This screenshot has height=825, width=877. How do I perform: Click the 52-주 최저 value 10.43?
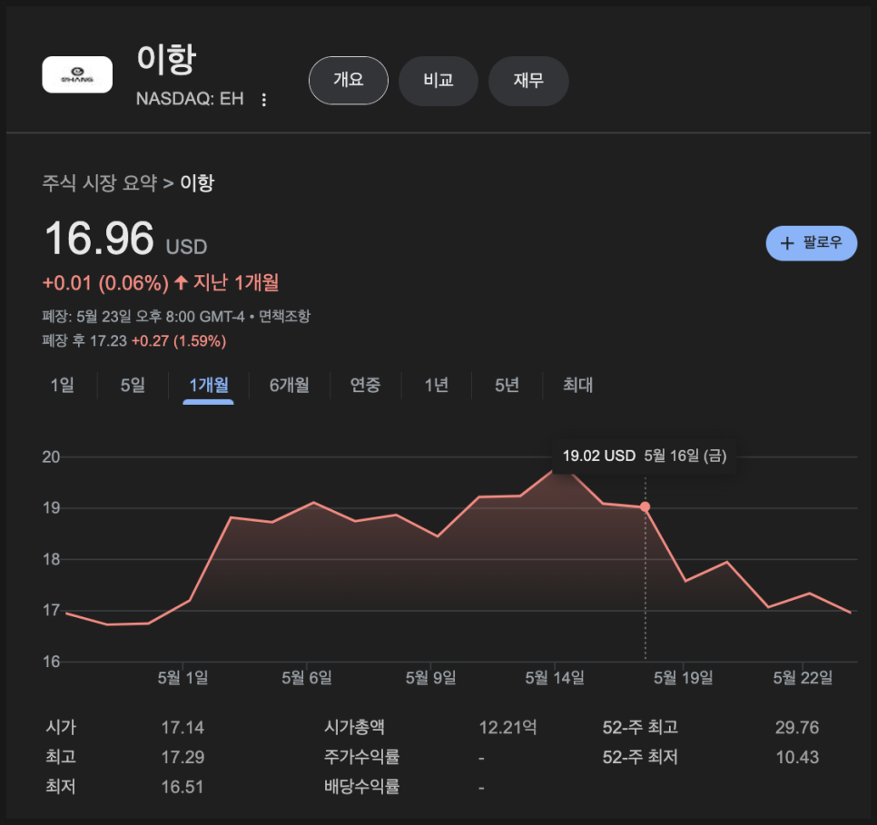point(797,757)
